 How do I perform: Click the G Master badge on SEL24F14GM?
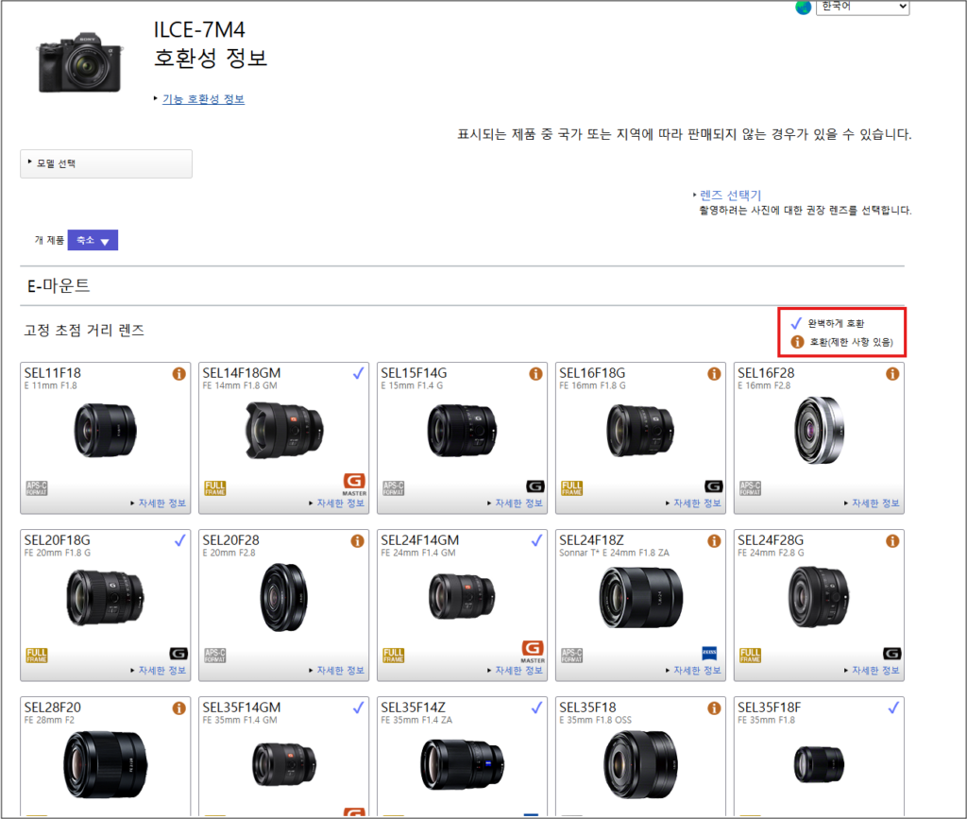[x=533, y=652]
